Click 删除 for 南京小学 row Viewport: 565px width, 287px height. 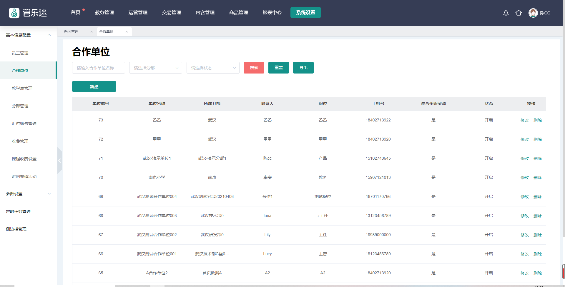click(537, 178)
